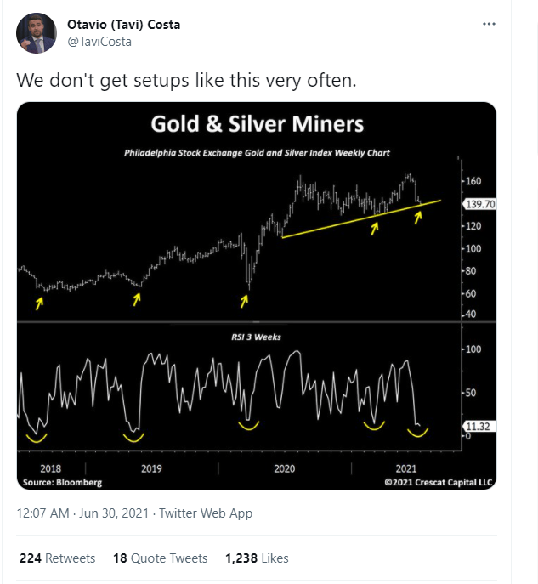Click the ©2021 Crescat Capital LLC watermark
Screen dimensions: 538x584
(x=438, y=482)
